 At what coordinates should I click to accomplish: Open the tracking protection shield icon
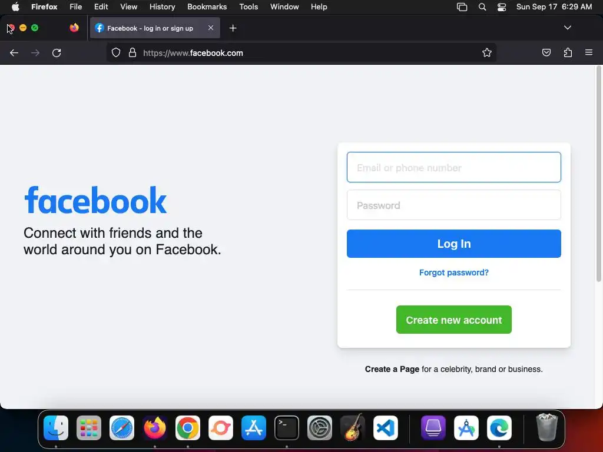point(116,52)
